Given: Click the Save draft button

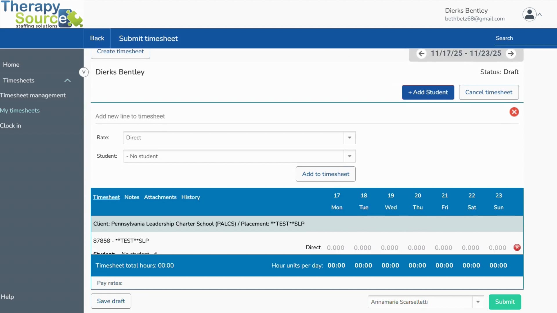Looking at the screenshot, I should [x=111, y=301].
